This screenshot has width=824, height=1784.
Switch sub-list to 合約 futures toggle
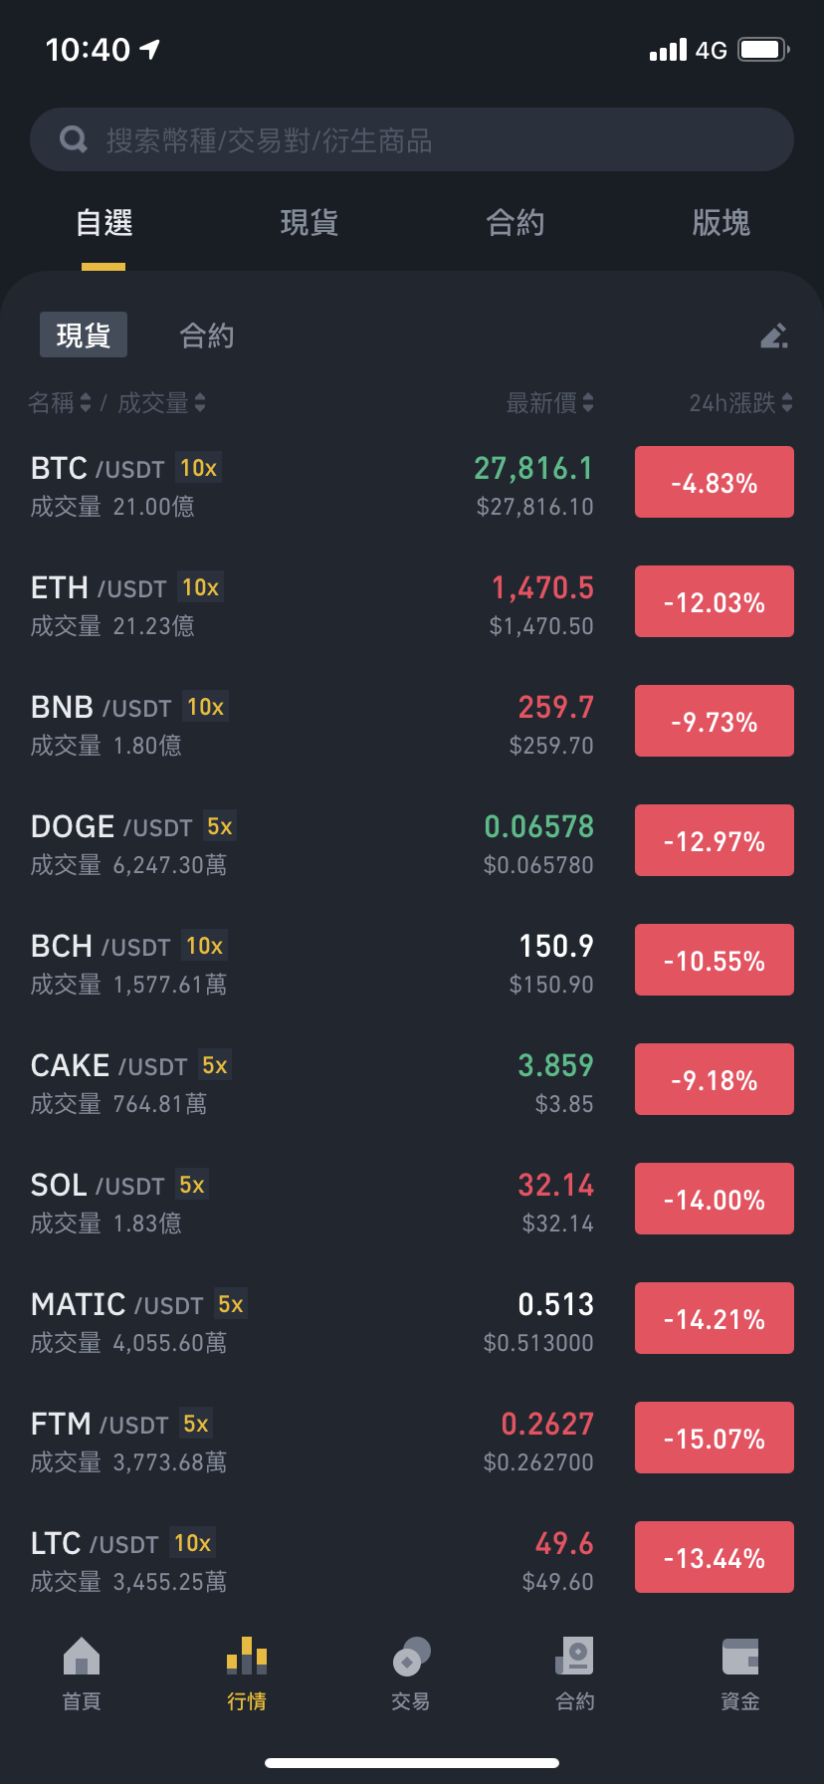click(207, 335)
